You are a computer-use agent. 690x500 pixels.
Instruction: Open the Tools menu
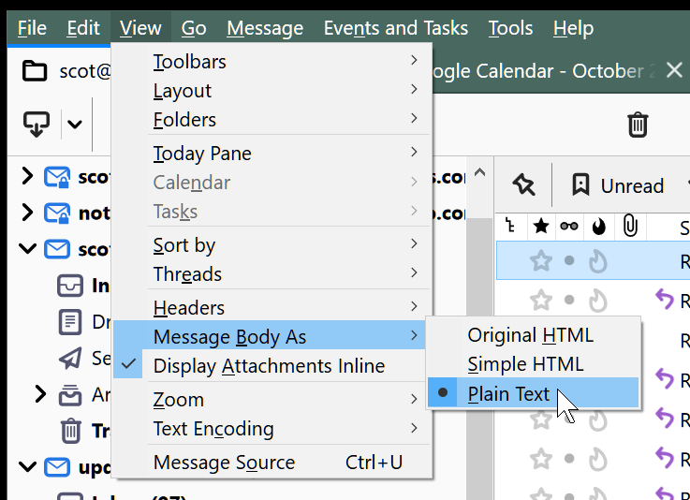510,28
